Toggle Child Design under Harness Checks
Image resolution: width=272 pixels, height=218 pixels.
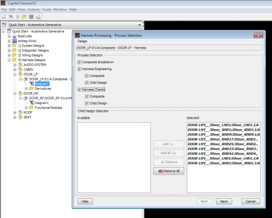[87, 104]
